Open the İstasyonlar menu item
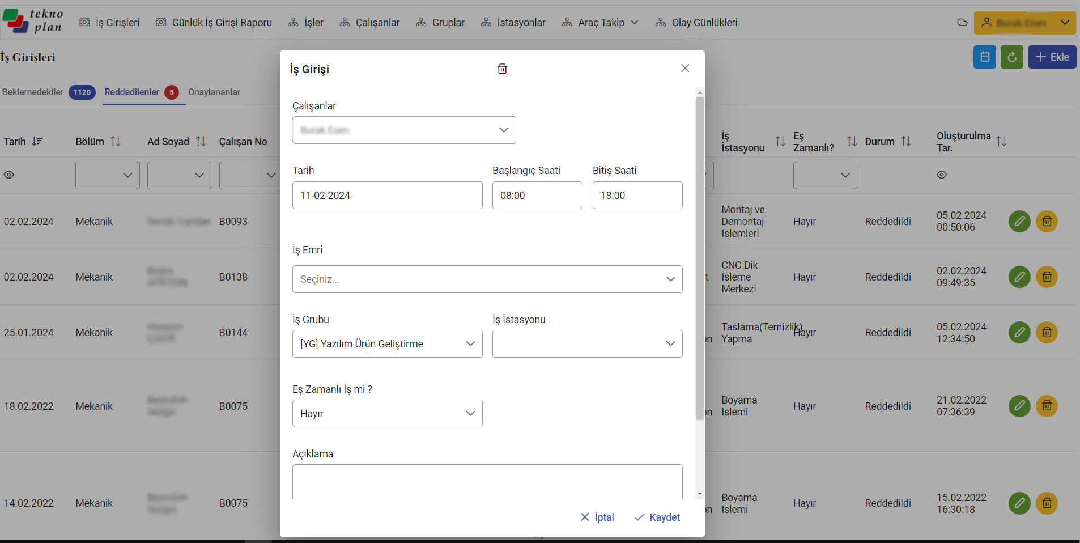1080x543 pixels. click(513, 23)
